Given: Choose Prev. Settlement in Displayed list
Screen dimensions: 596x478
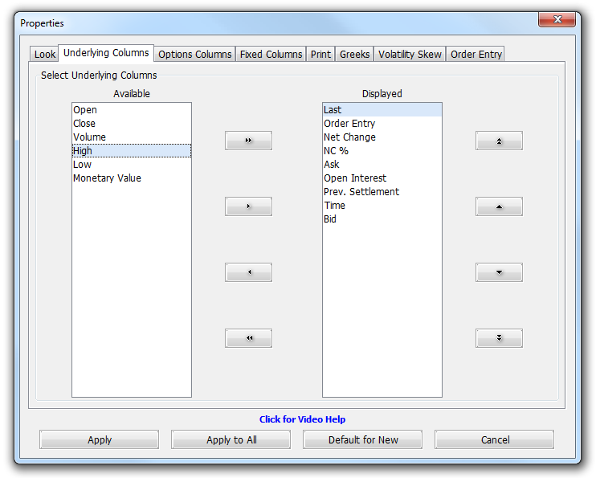Looking at the screenshot, I should point(361,192).
